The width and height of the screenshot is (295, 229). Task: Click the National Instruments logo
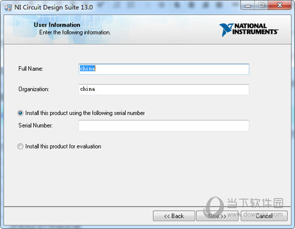pyautogui.click(x=249, y=30)
